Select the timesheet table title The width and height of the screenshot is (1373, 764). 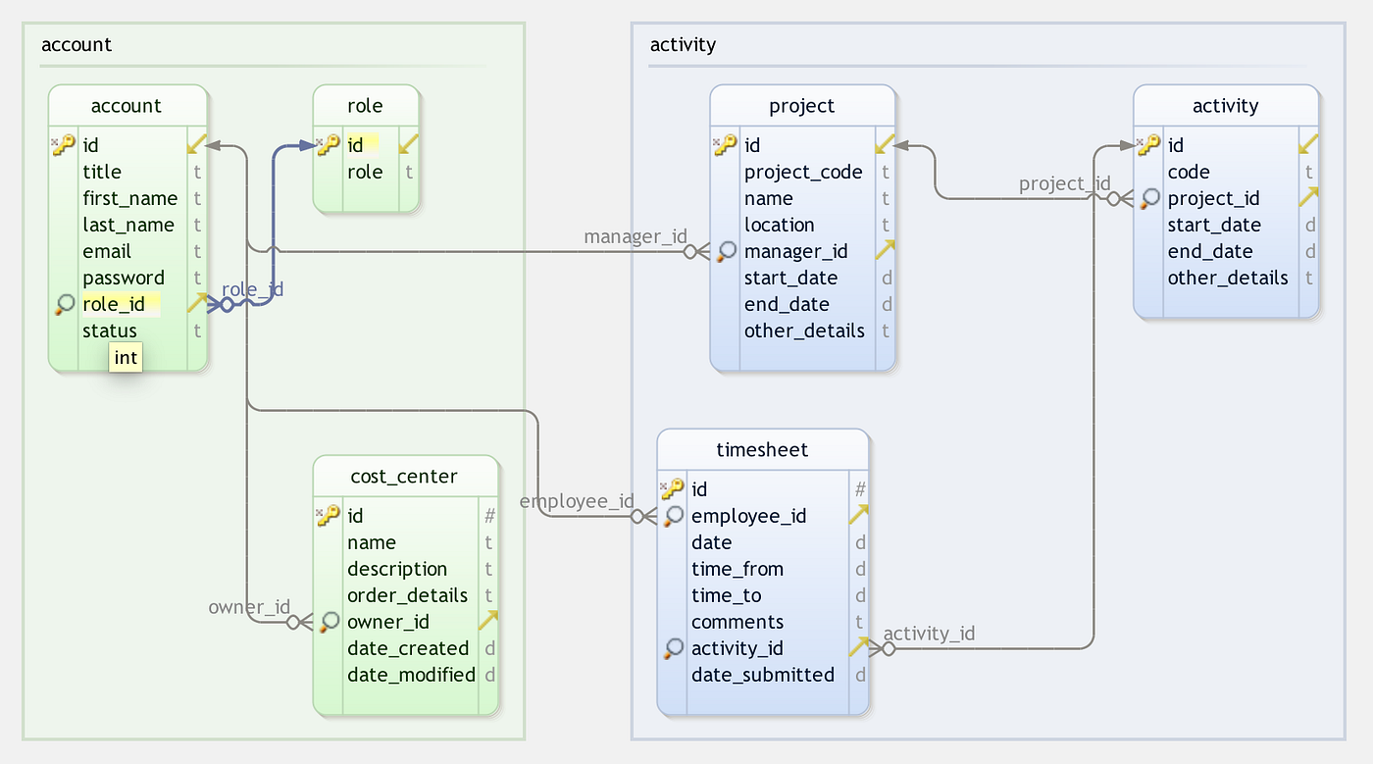point(762,449)
